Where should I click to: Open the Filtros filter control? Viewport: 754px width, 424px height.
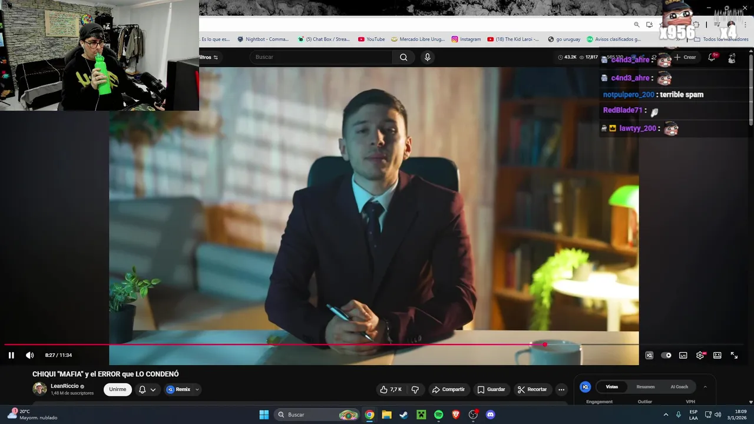click(209, 57)
